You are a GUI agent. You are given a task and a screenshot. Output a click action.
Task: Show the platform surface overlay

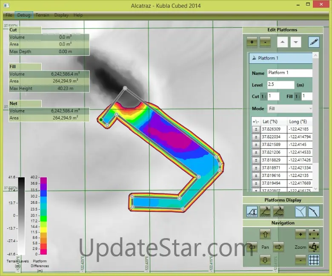(265, 211)
